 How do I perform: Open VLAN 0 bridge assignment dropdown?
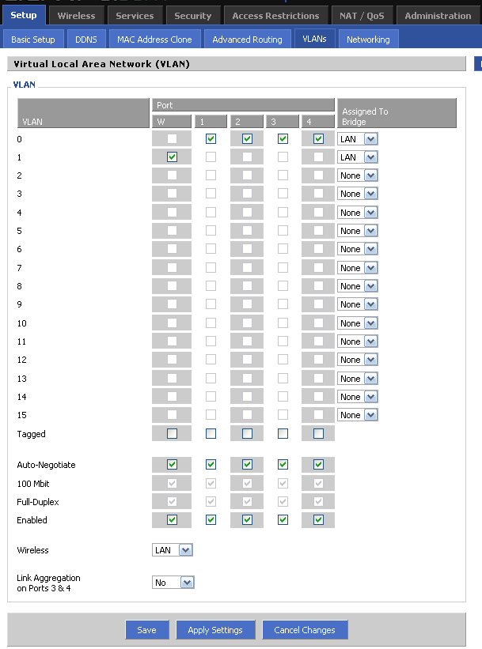click(x=358, y=139)
